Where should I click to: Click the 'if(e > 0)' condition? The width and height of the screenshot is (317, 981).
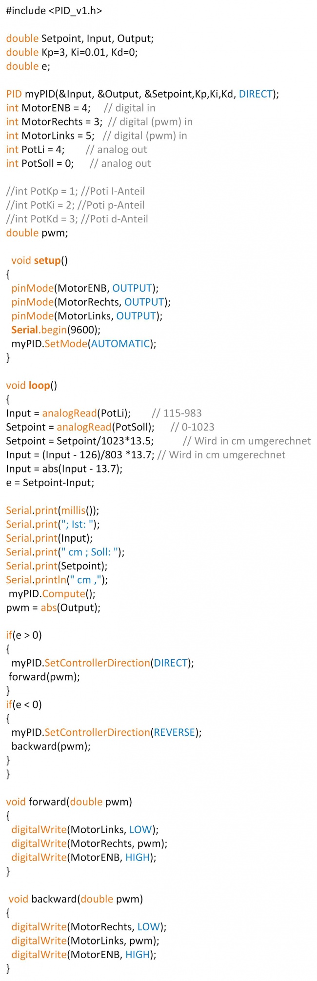[x=23, y=635]
